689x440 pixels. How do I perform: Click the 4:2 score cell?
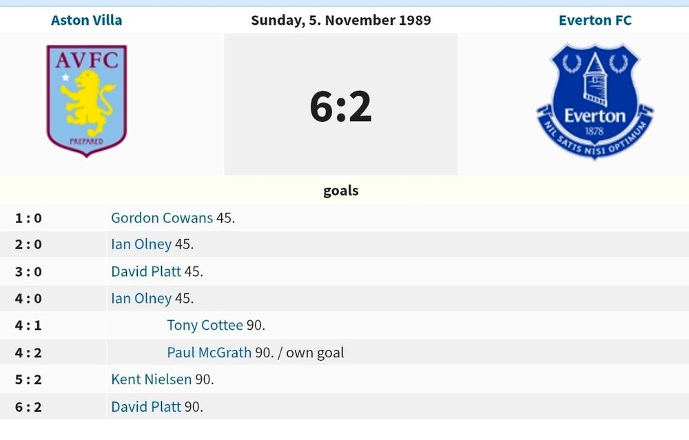(28, 352)
